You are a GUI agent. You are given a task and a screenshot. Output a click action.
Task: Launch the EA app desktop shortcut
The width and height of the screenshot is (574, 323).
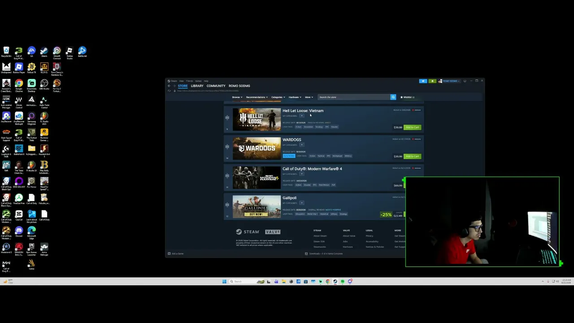pyautogui.click(x=31, y=52)
